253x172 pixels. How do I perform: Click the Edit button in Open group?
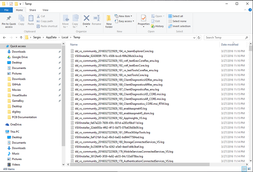tap(156, 21)
